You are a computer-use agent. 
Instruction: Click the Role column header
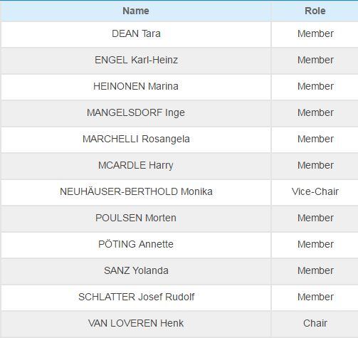tap(315, 11)
